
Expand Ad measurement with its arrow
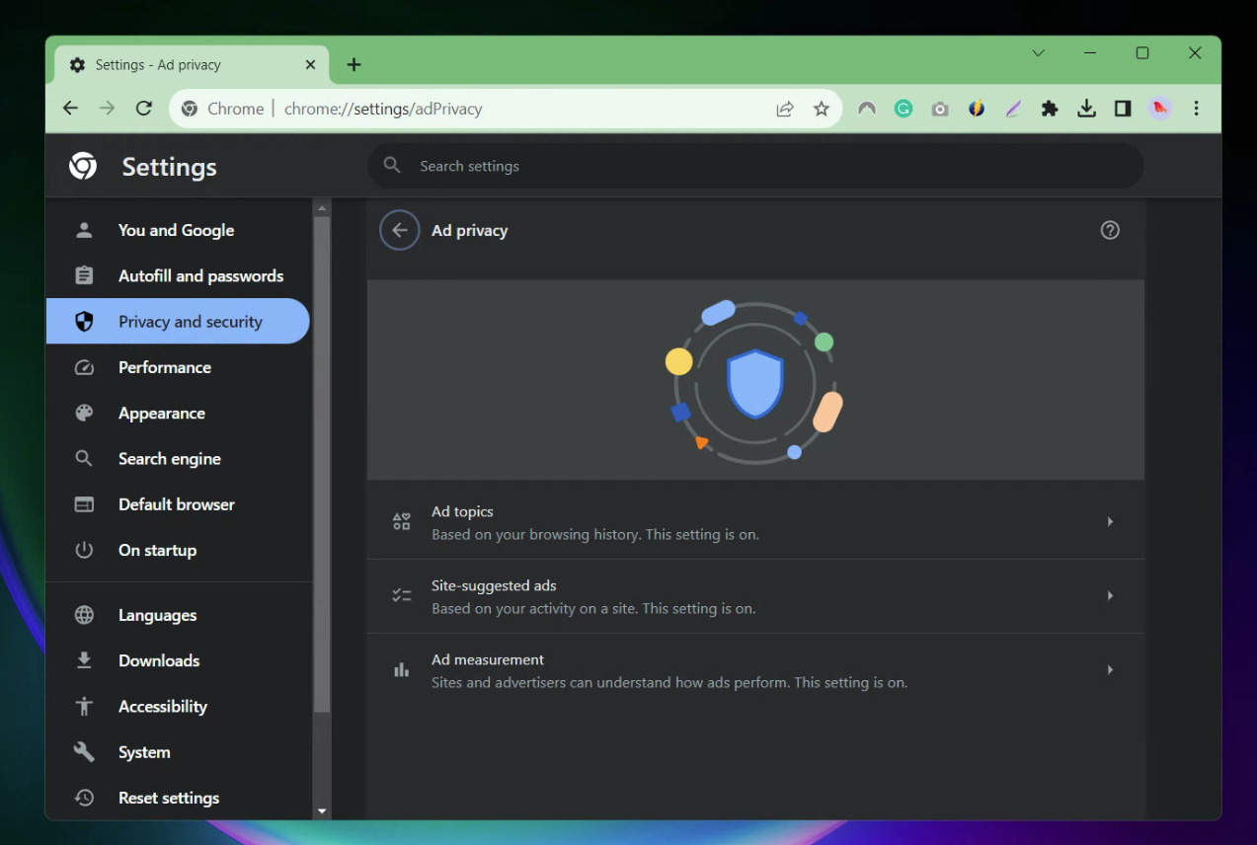click(1110, 670)
